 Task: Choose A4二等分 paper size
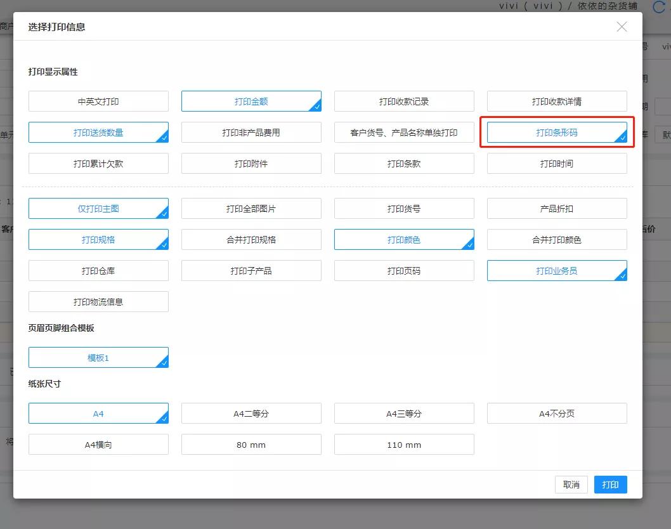coord(251,414)
